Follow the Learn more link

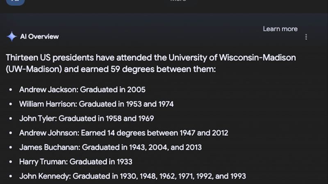coord(280,29)
